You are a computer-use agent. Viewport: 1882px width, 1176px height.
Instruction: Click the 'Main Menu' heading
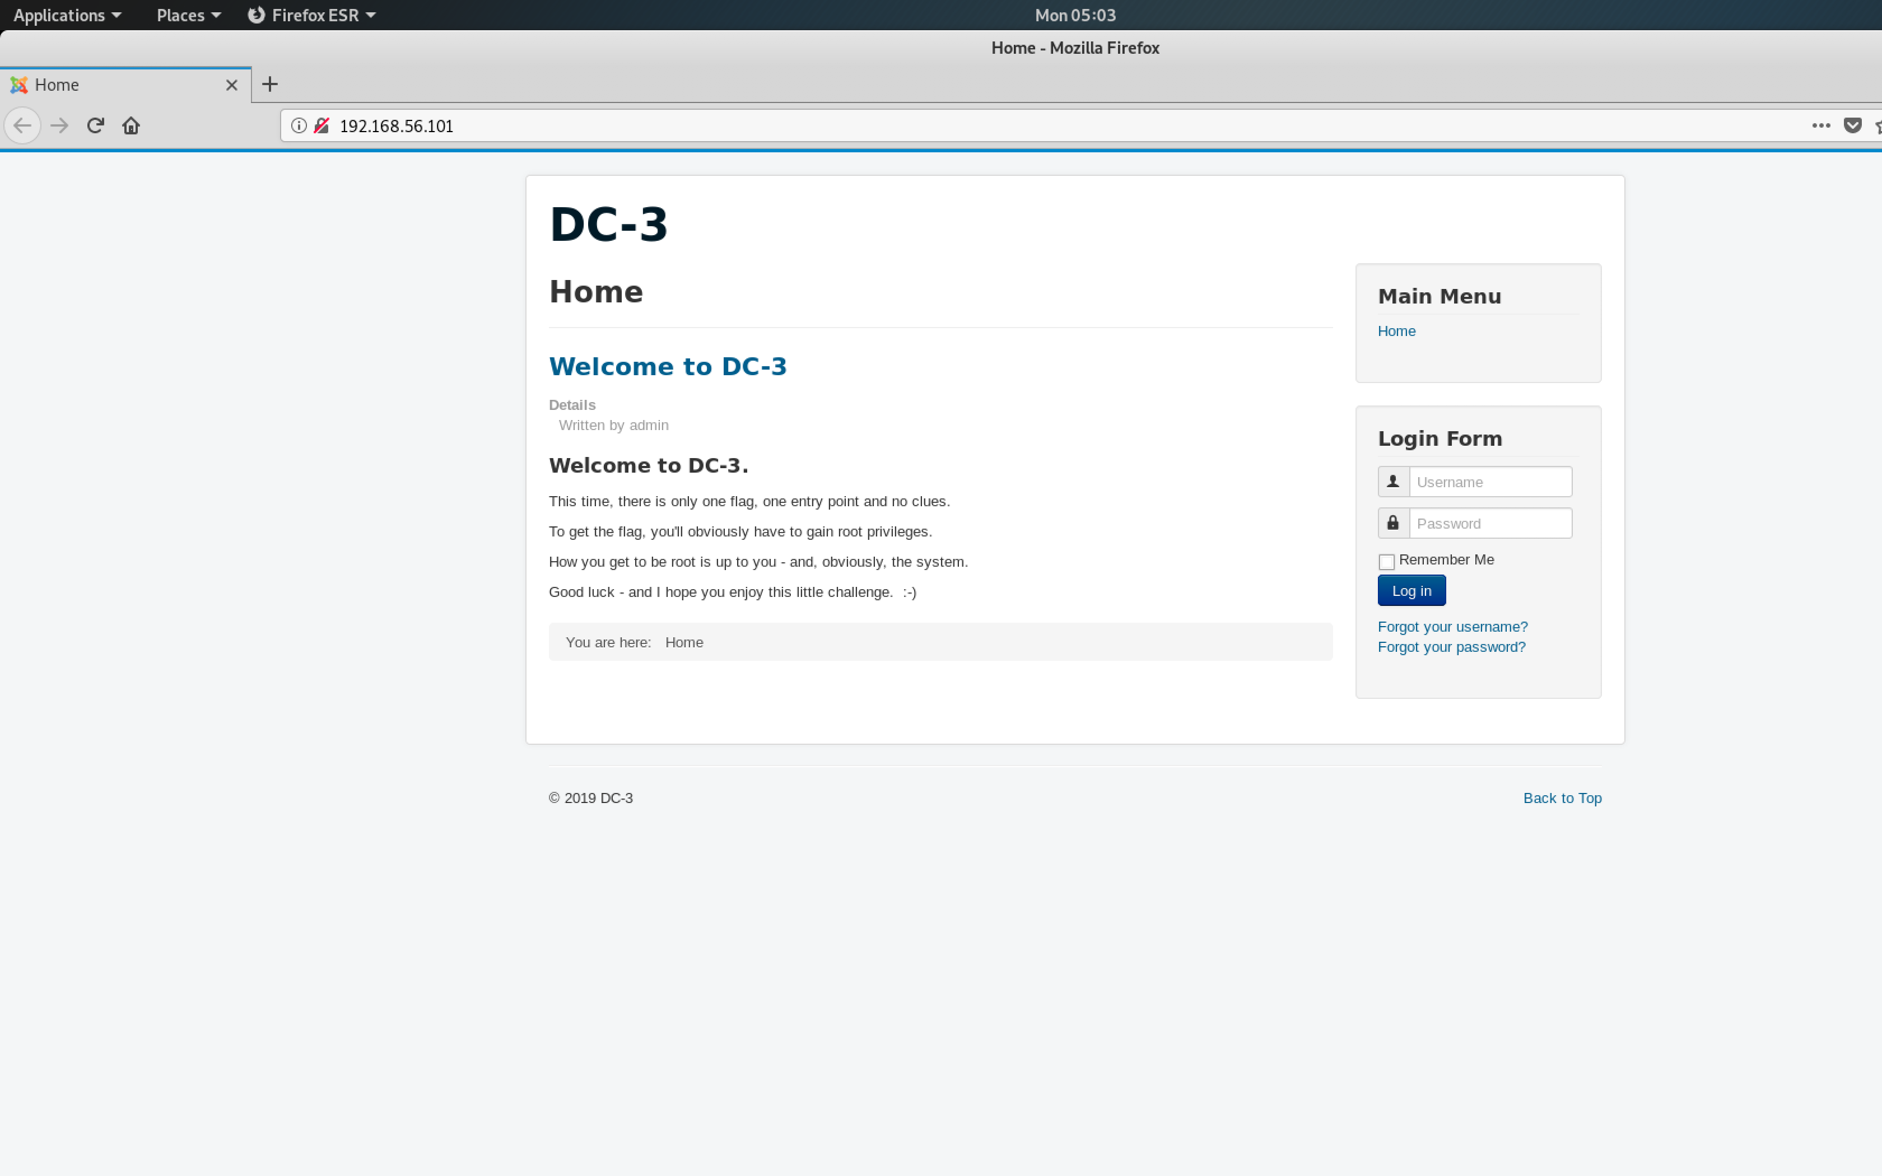click(1439, 296)
